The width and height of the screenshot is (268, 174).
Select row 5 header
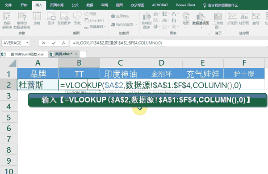pyautogui.click(x=8, y=117)
